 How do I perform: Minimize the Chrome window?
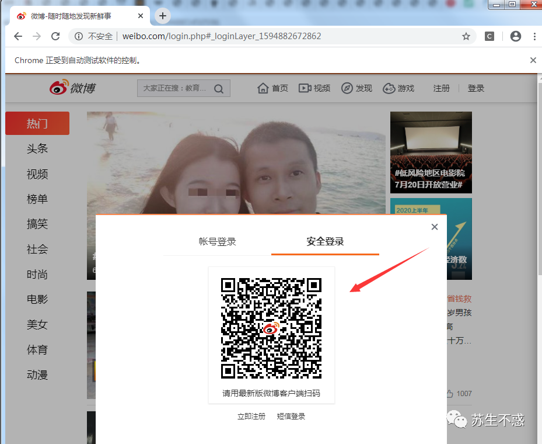(x=496, y=5)
